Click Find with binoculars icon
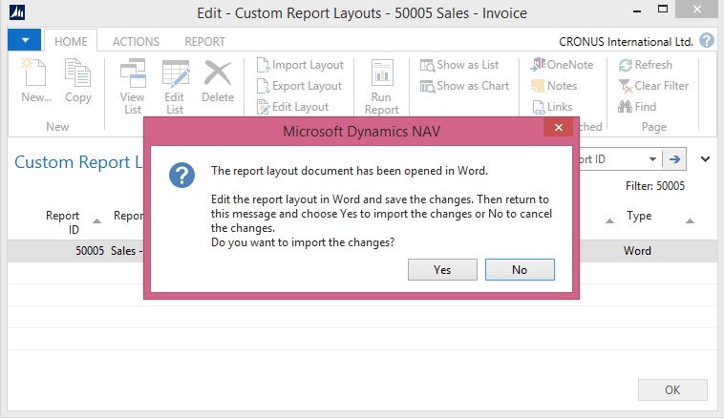 coord(637,107)
